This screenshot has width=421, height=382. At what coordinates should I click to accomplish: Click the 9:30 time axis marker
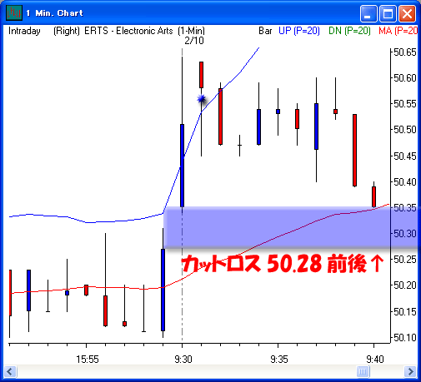click(183, 360)
